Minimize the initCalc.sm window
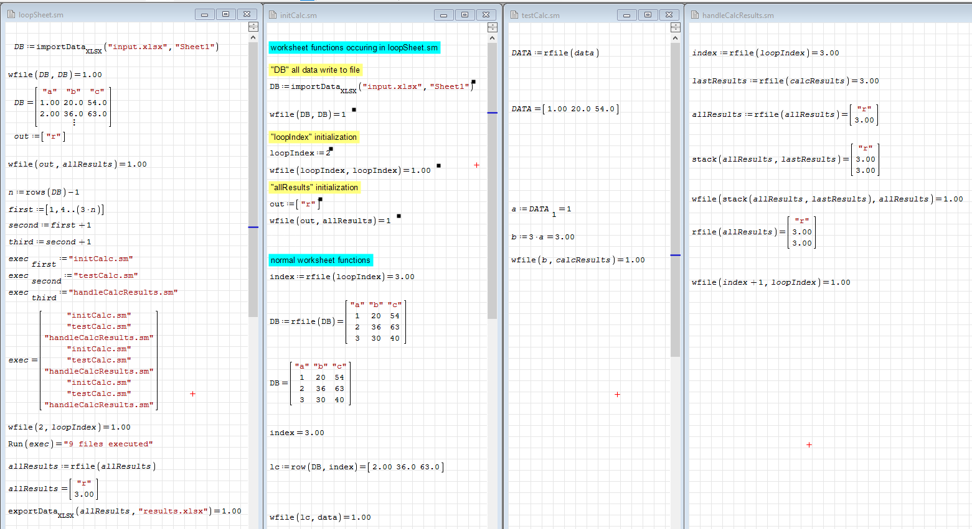Screen dimensions: 972x529 click(443, 15)
